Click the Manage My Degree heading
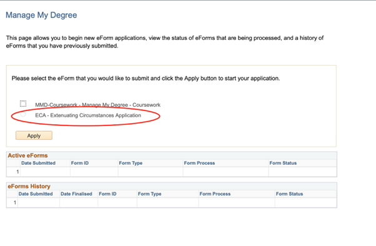 tap(41, 15)
